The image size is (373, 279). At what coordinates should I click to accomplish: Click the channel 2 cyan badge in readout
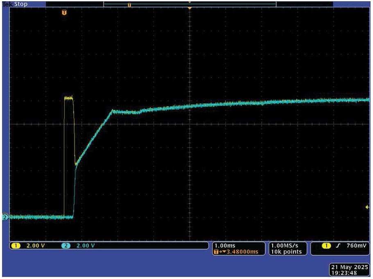click(66, 246)
